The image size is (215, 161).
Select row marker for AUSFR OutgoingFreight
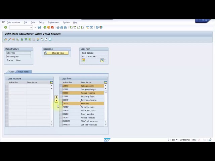pyautogui.click(x=61, y=90)
